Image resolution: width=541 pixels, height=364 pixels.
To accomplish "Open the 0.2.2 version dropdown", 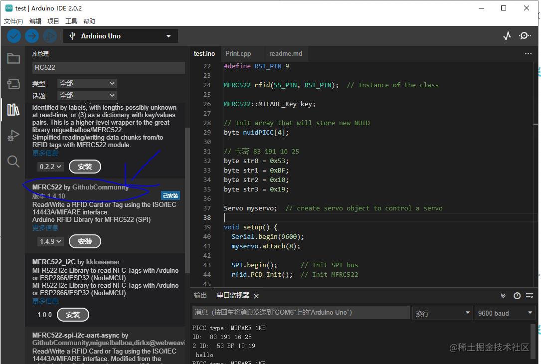I will click(x=50, y=167).
